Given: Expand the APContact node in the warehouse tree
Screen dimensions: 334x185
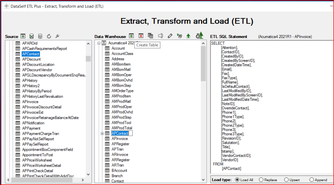Looking at the screenshot, I should pos(102,133).
